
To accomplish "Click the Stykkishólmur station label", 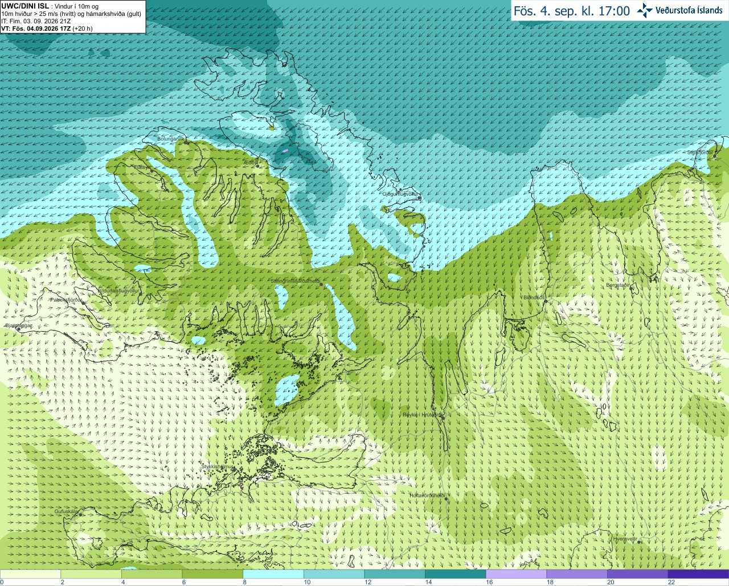I will pyautogui.click(x=217, y=467).
